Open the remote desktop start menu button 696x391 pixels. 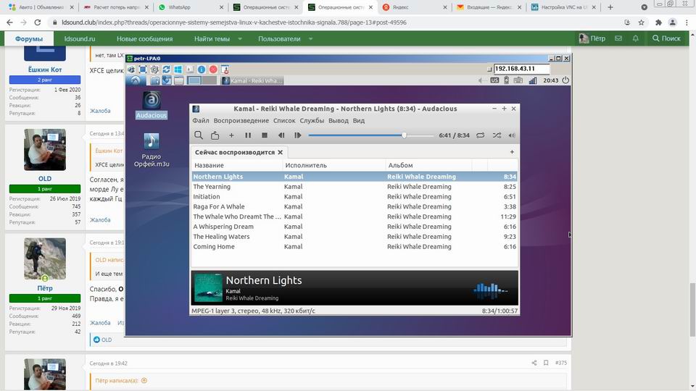tap(136, 80)
